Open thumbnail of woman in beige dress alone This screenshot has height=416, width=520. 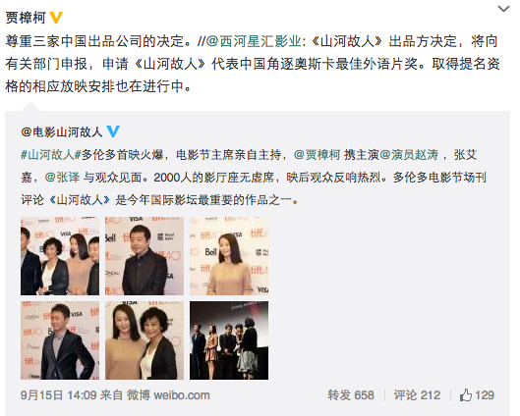pyautogui.click(x=229, y=256)
